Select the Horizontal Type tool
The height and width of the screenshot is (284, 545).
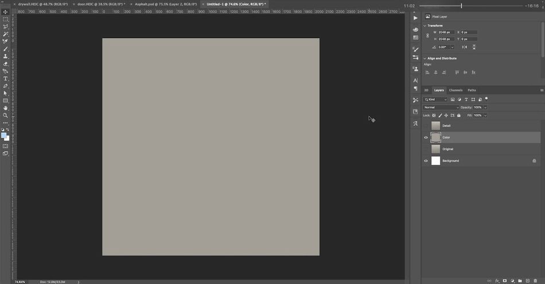(5, 79)
